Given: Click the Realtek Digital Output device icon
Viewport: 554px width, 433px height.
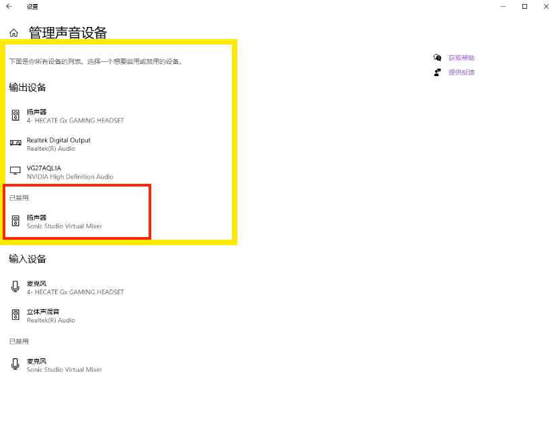Looking at the screenshot, I should point(15,143).
